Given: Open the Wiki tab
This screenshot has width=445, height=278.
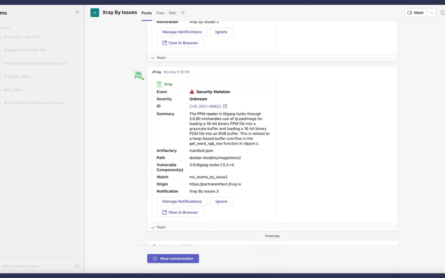Looking at the screenshot, I should 172,13.
